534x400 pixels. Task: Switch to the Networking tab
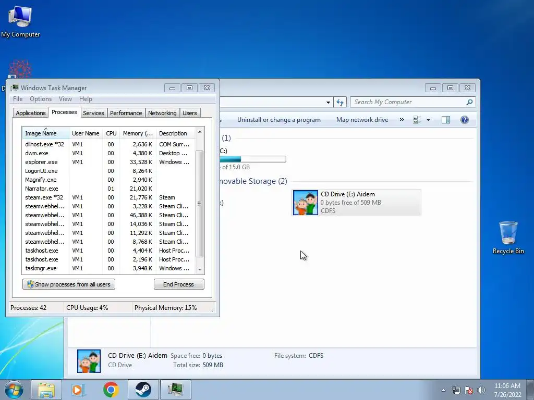162,113
